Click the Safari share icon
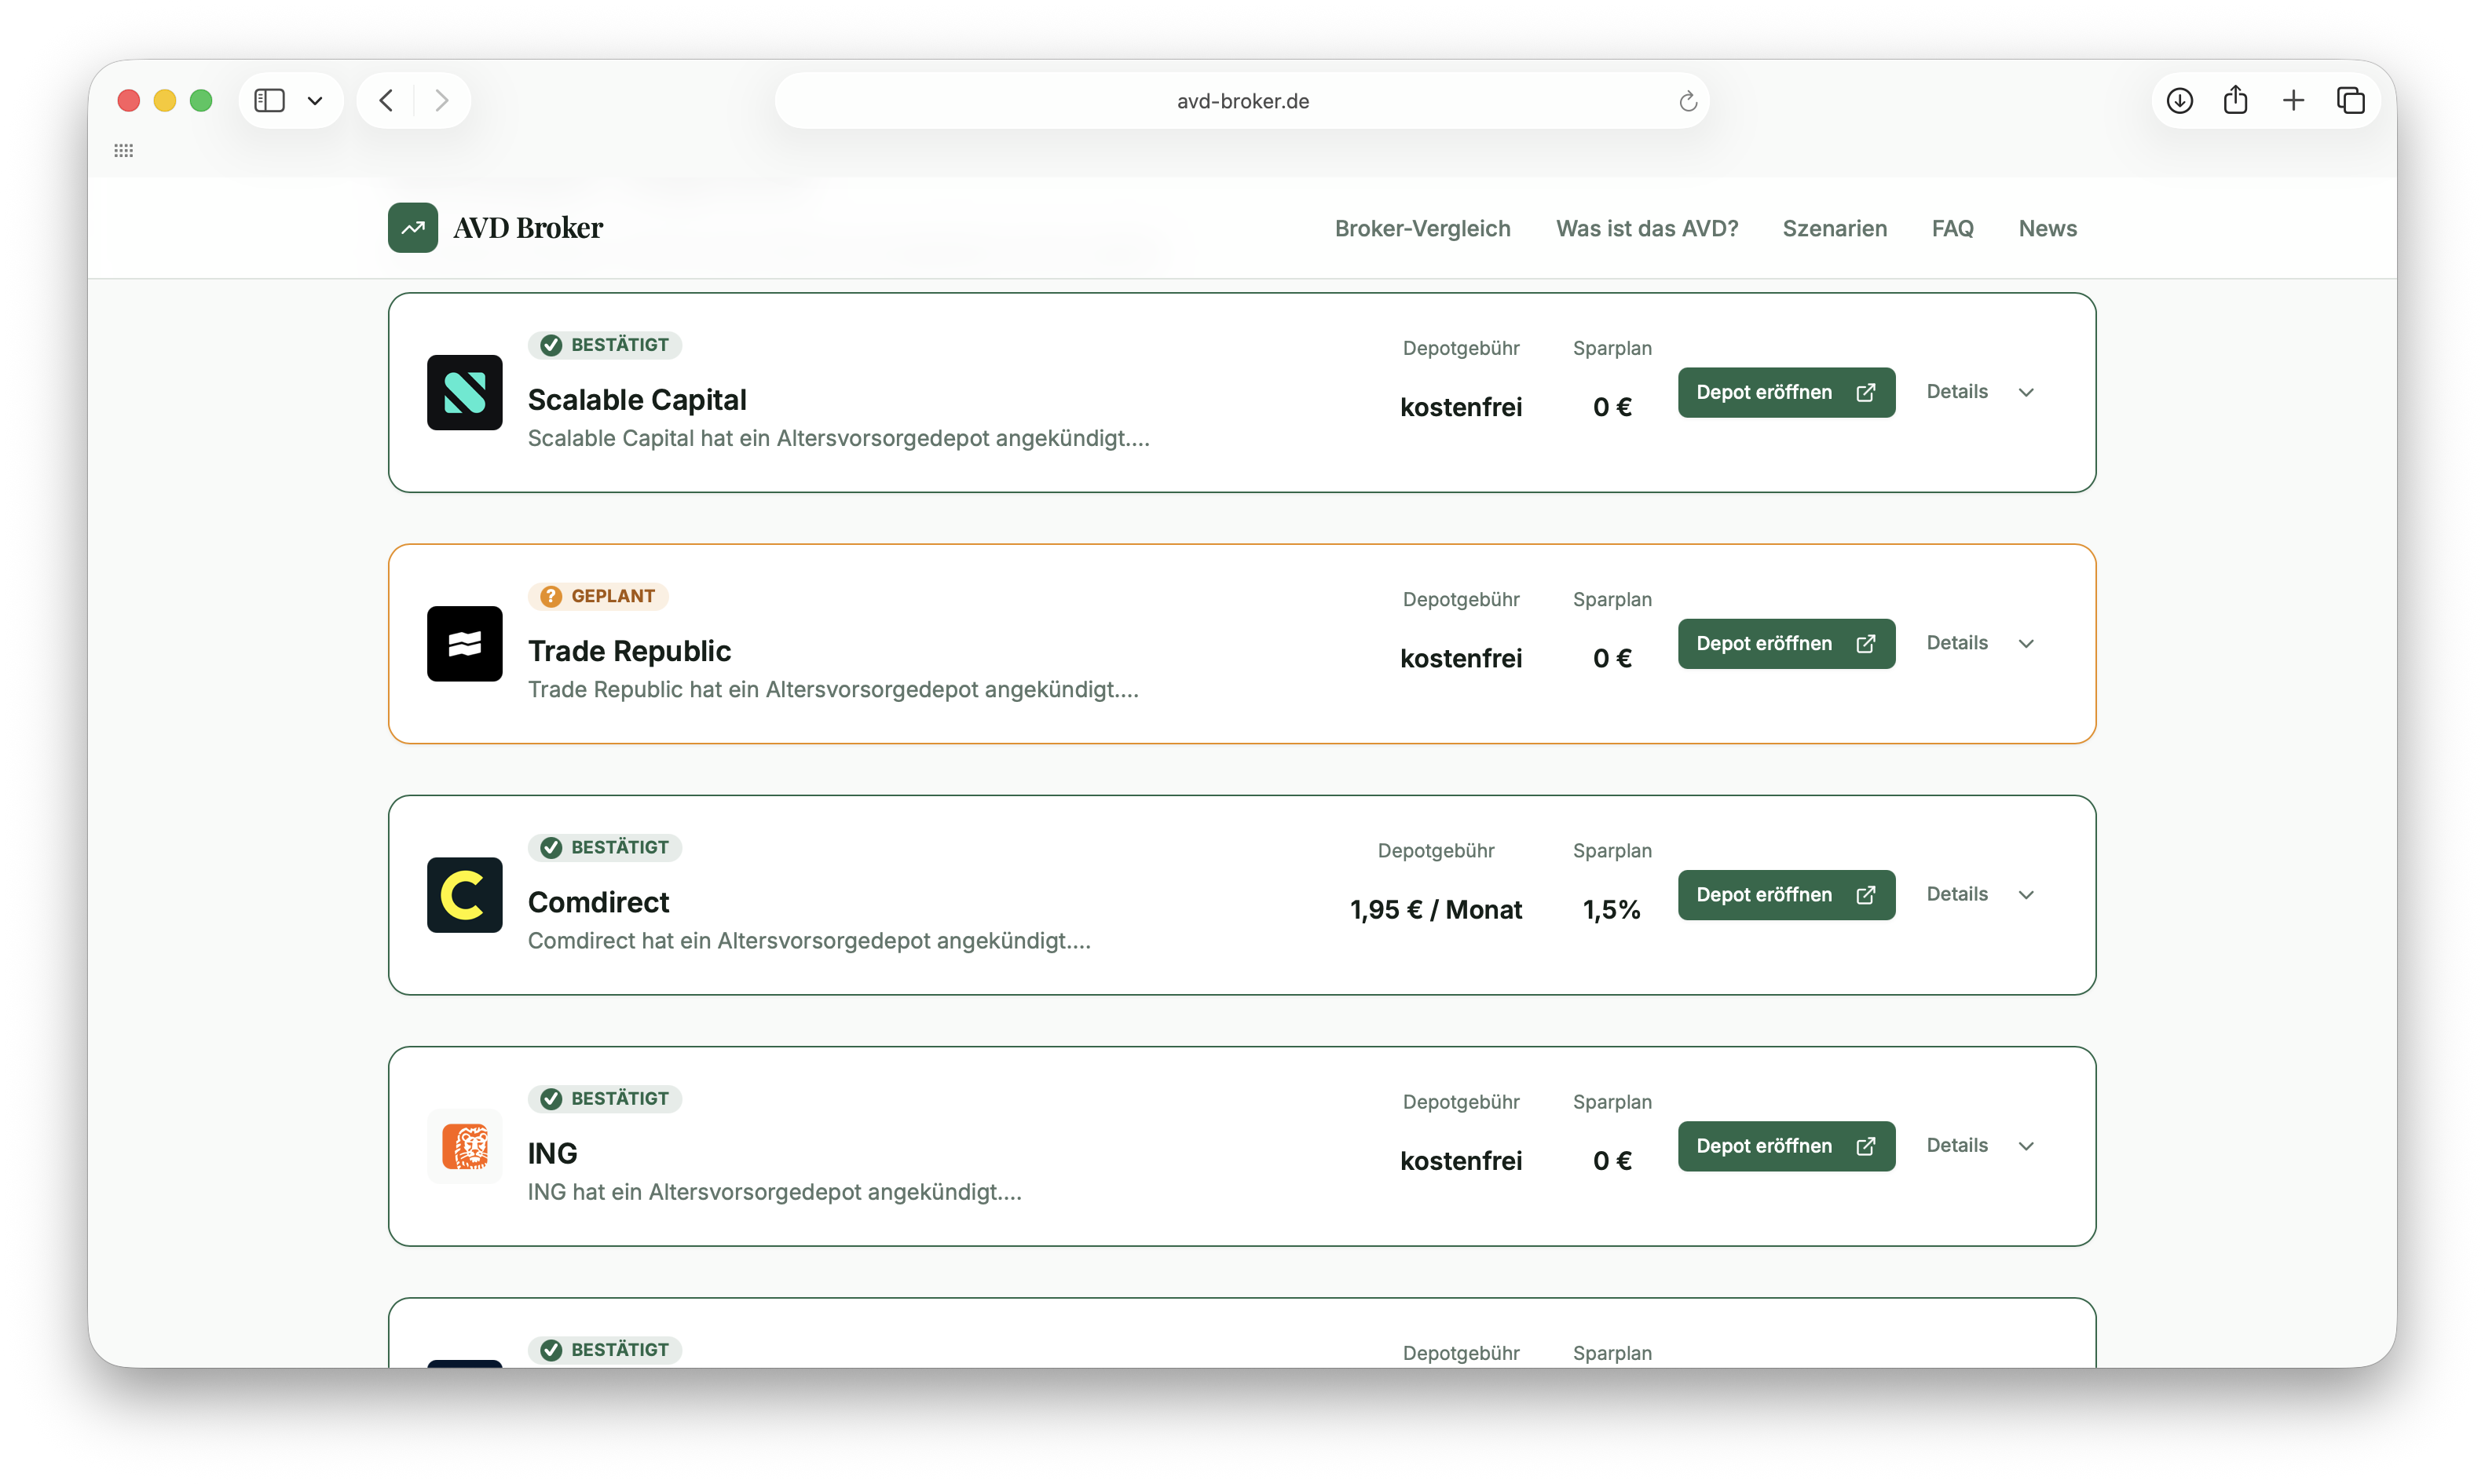 pyautogui.click(x=2235, y=100)
